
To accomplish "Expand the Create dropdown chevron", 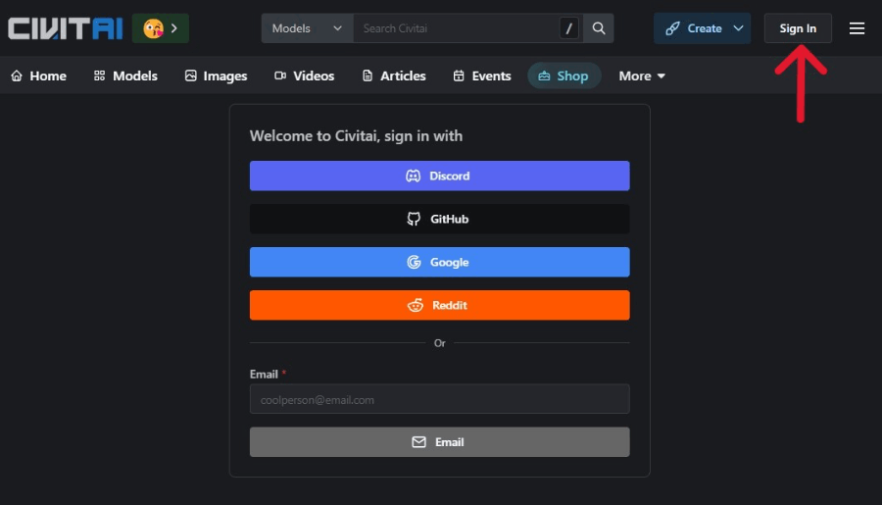I will click(x=739, y=28).
